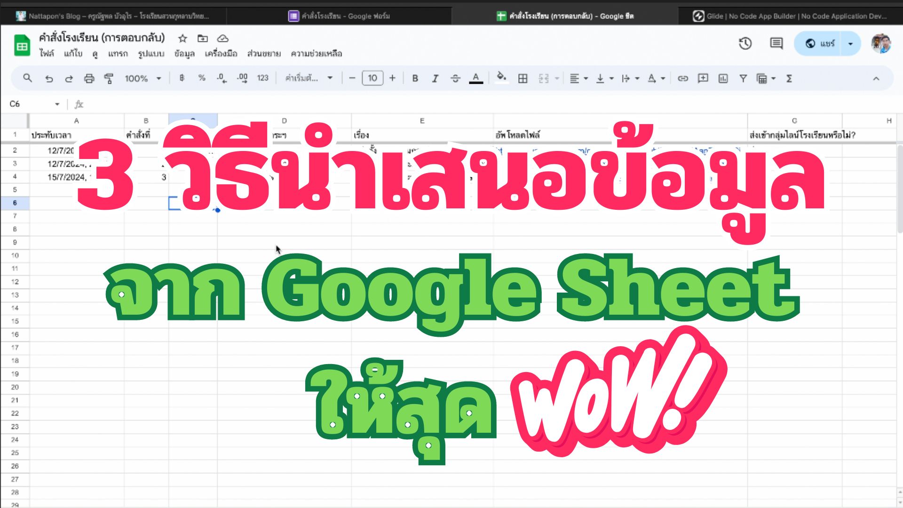Select the paint format tool
This screenshot has width=903, height=508.
click(x=109, y=79)
